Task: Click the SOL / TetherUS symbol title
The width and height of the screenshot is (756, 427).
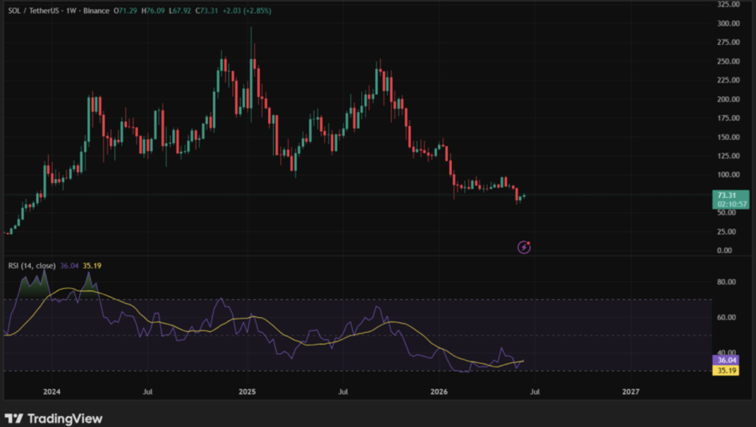Action: pyautogui.click(x=35, y=10)
